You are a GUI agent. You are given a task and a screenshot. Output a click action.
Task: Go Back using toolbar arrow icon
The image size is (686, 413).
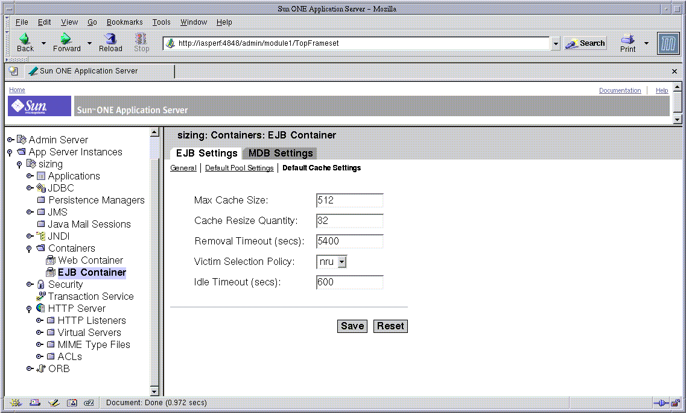25,39
